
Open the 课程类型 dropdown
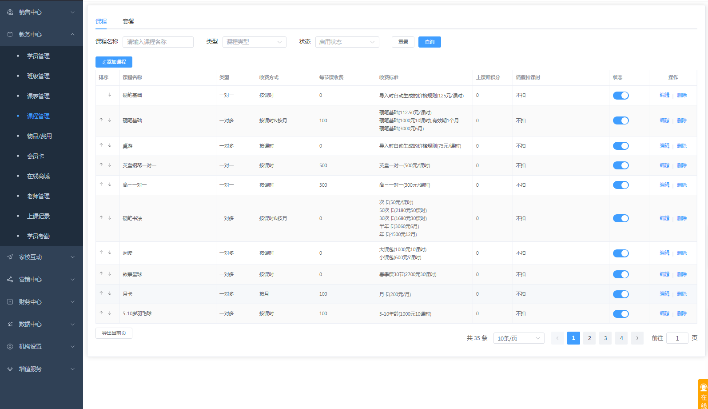(x=255, y=42)
